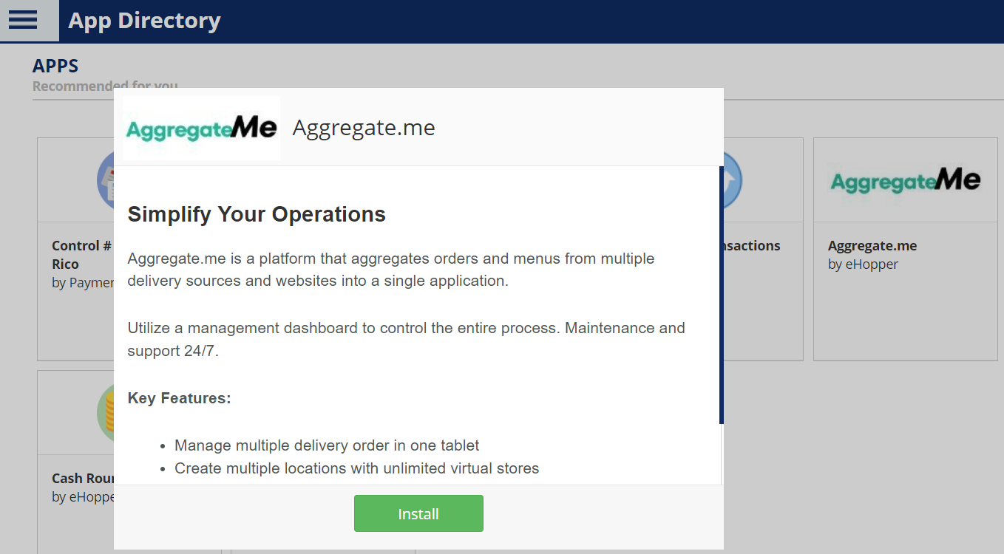
Task: Click the document icon on Control card
Action: (x=106, y=179)
